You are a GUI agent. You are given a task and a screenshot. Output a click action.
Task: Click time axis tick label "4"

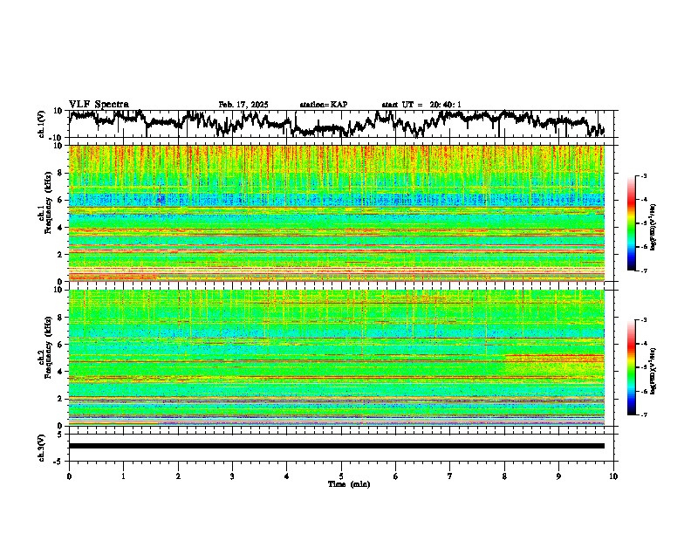[287, 476]
